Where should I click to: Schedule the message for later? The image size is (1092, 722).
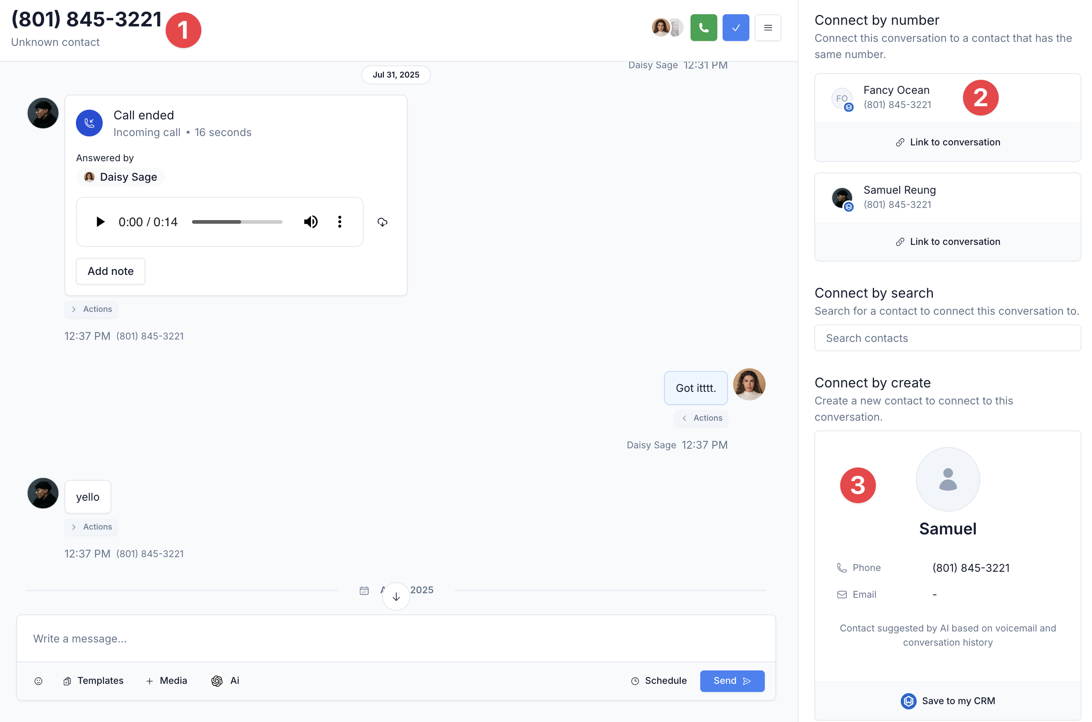(x=658, y=681)
